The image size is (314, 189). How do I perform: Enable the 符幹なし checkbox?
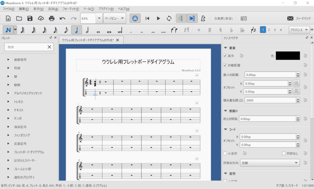pos(284,153)
